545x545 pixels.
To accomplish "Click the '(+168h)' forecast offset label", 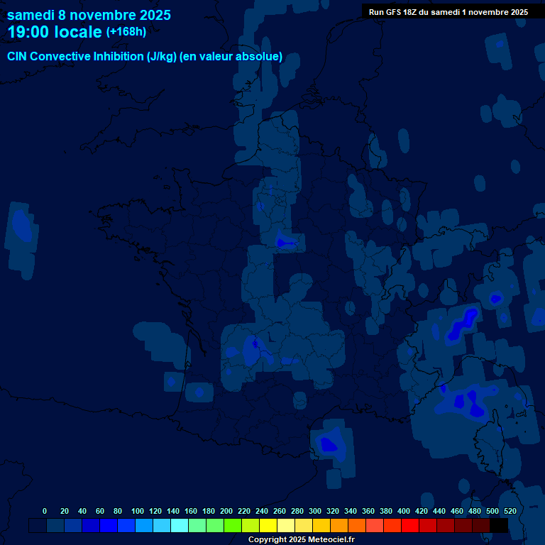I will pyautogui.click(x=126, y=32).
